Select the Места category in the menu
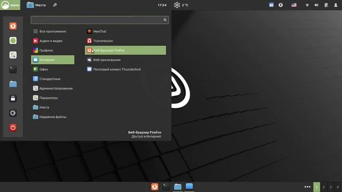342x192 pixels. pos(52,107)
